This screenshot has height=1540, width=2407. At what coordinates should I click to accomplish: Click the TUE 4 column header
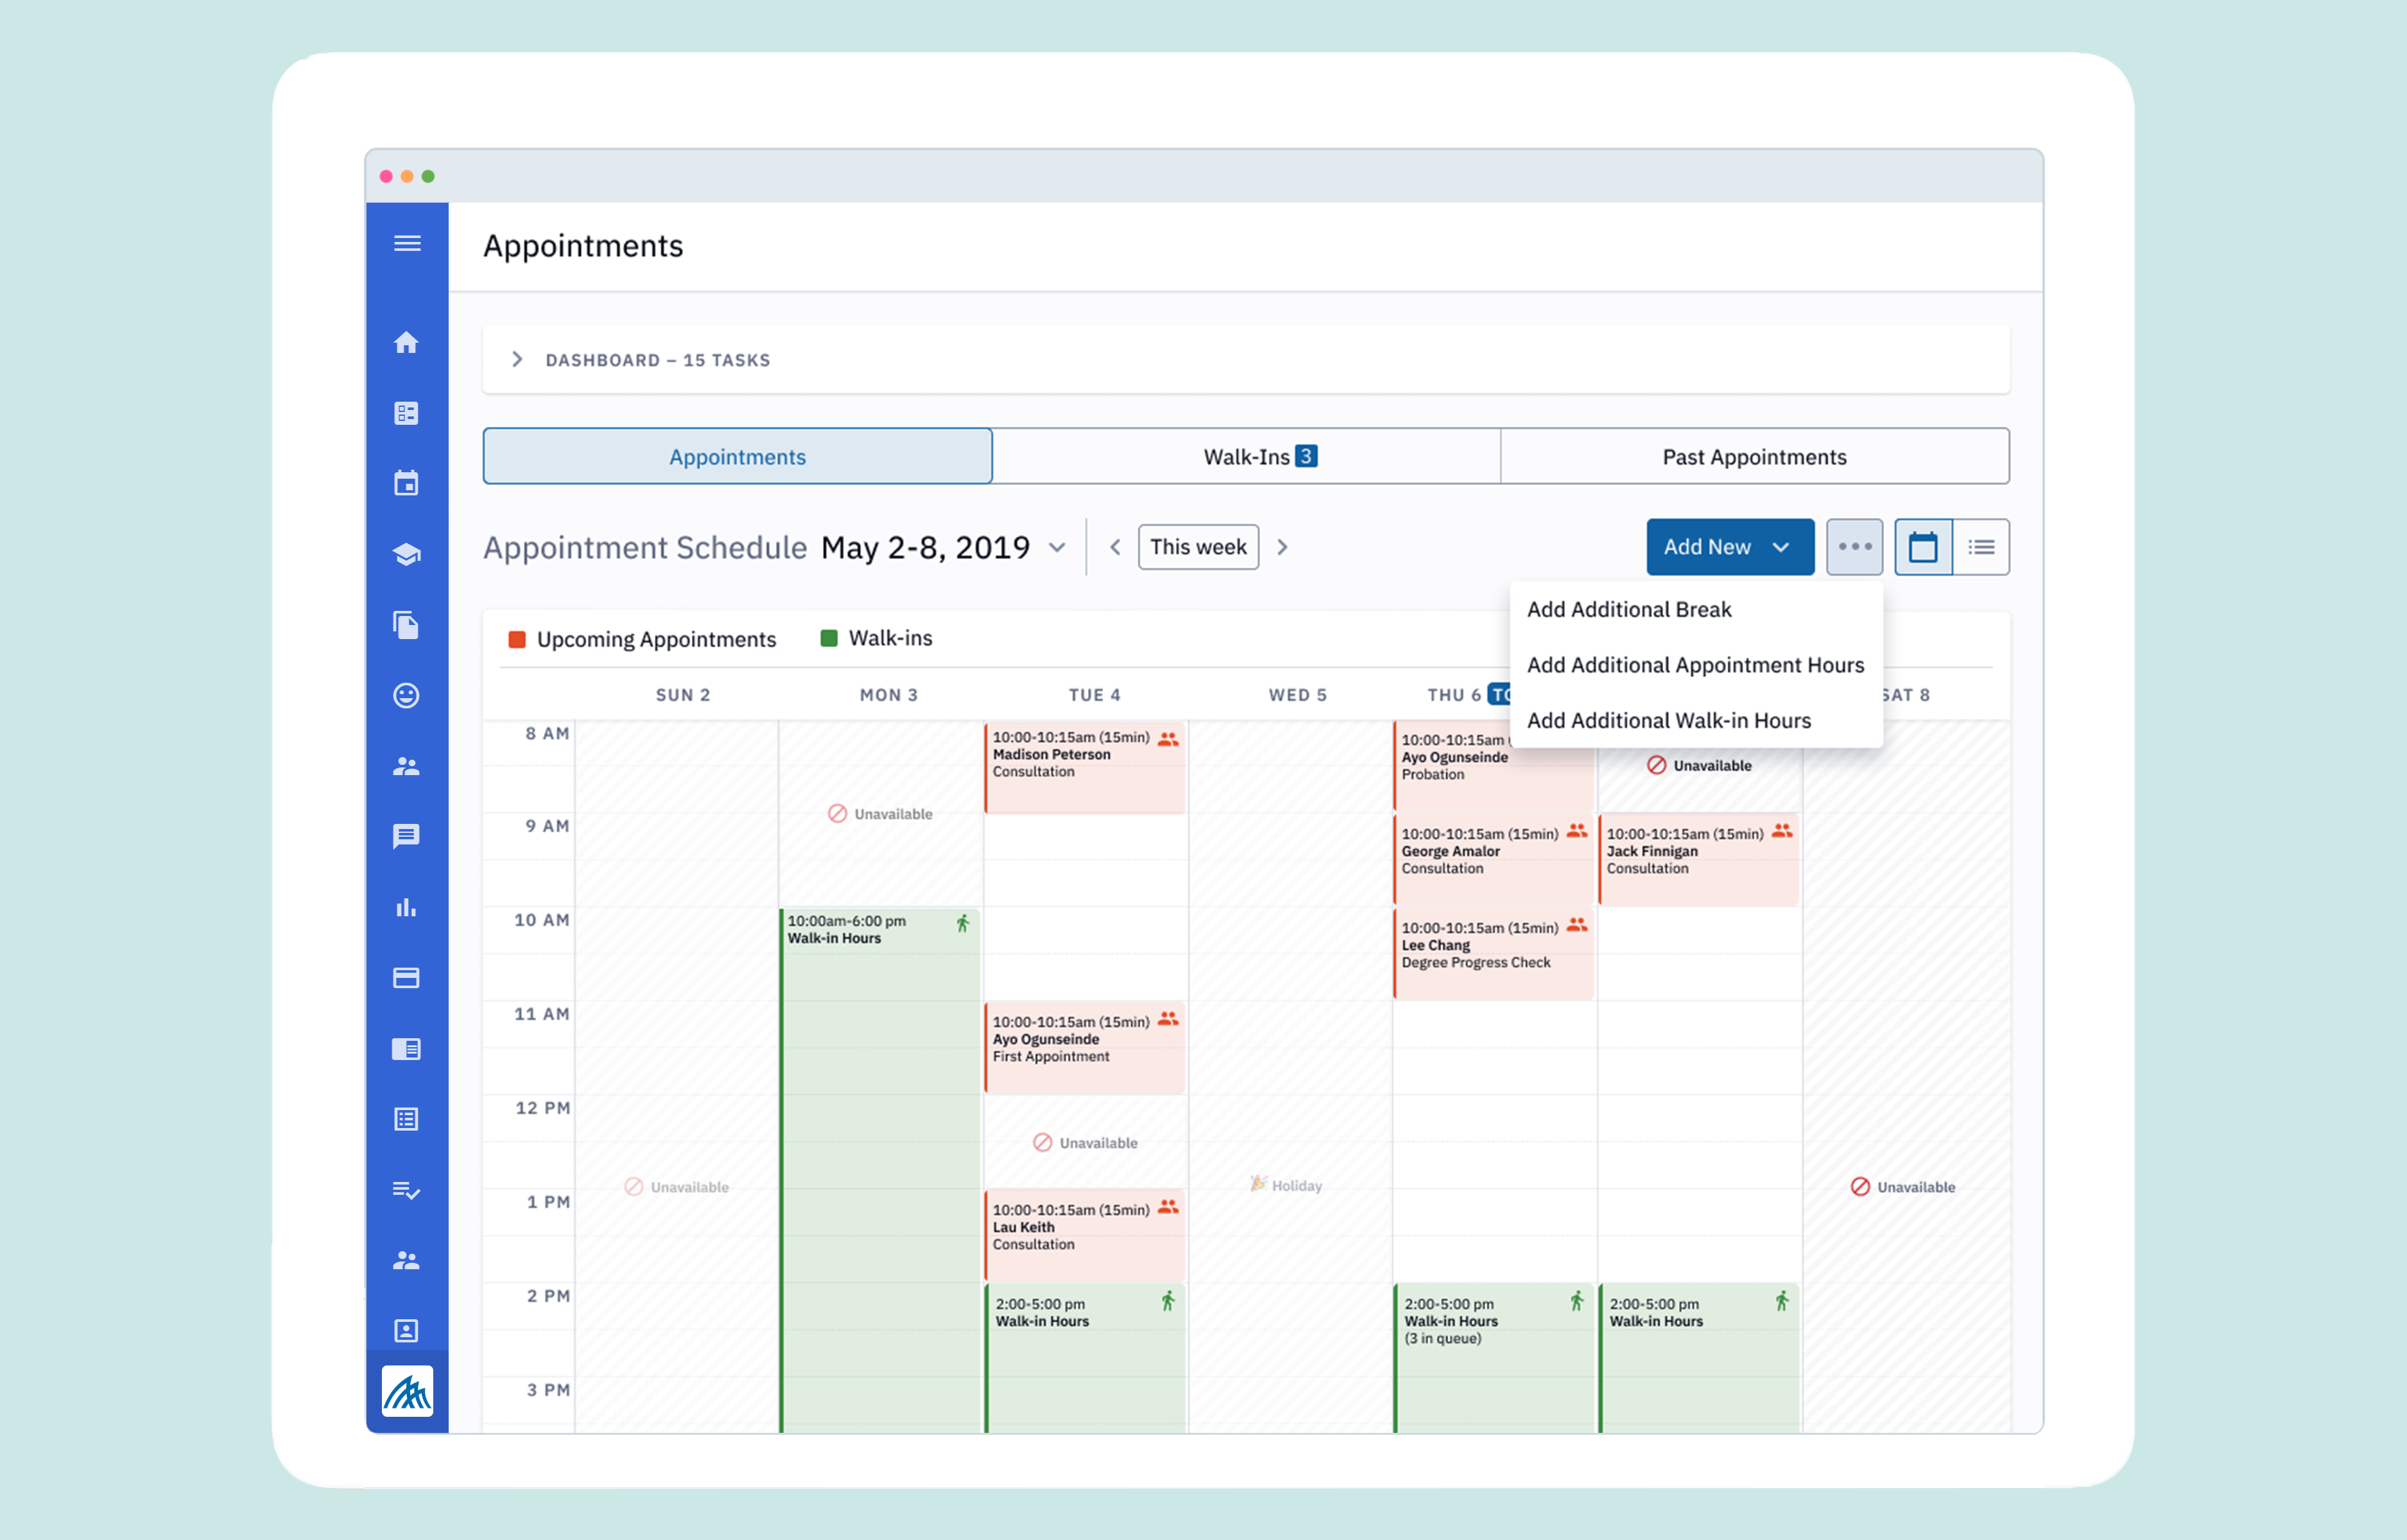coord(1094,695)
